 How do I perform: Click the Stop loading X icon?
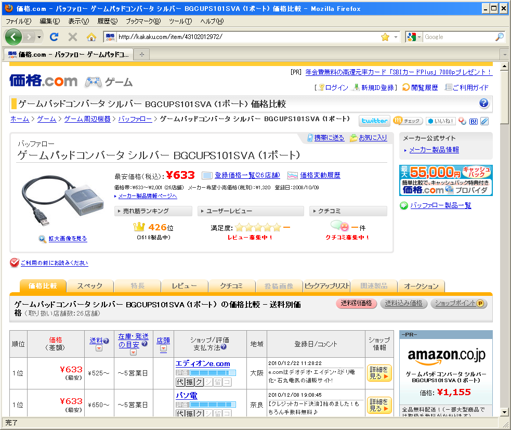[x=73, y=37]
